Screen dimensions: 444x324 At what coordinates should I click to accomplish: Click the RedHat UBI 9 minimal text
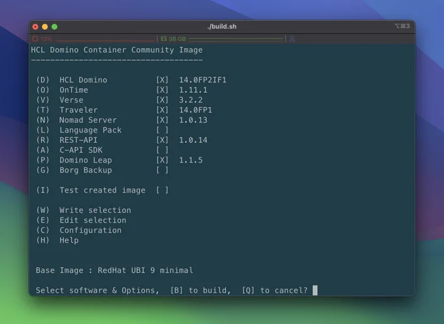[x=145, y=270]
